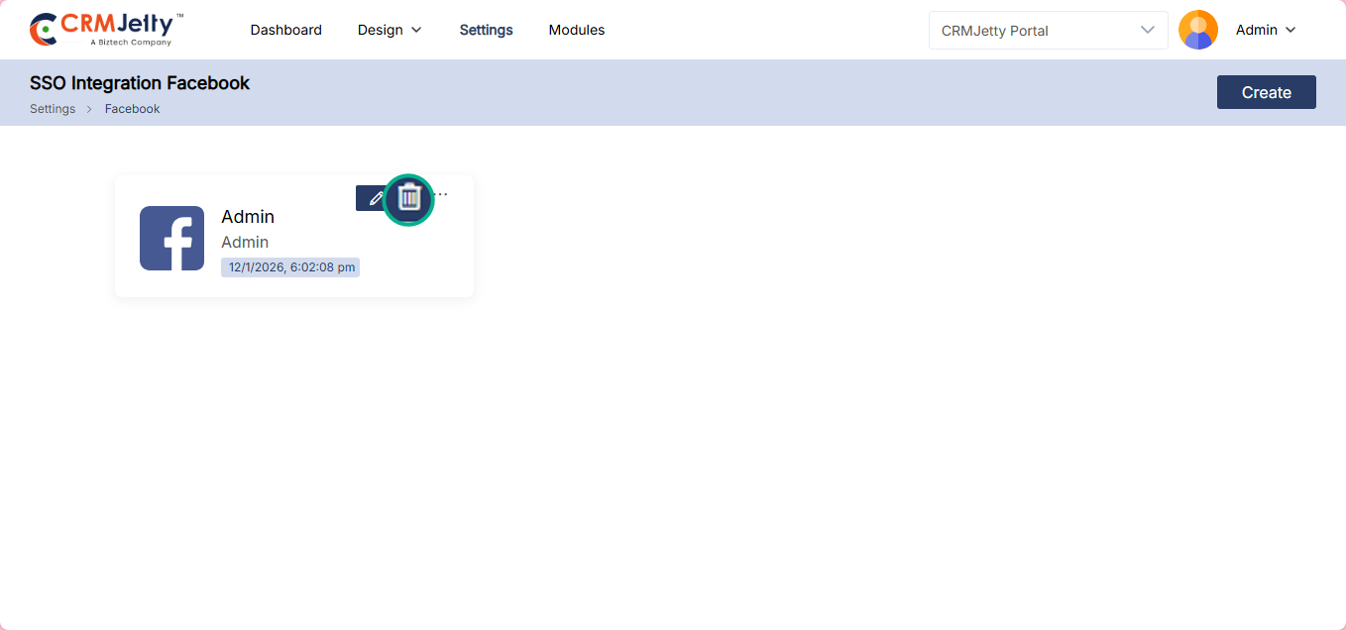Screen dimensions: 1346x630
Task: Click the Facebook breadcrumb item
Action: click(x=132, y=109)
